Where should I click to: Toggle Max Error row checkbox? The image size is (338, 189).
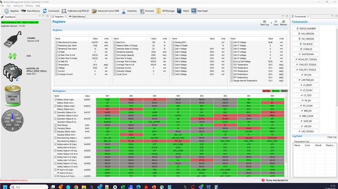(x=115, y=42)
